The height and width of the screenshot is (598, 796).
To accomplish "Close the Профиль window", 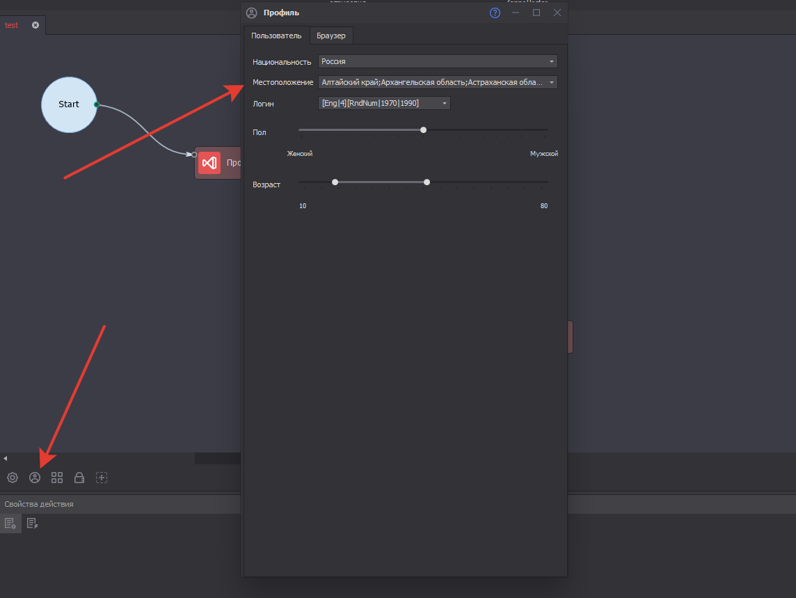I will (x=557, y=13).
